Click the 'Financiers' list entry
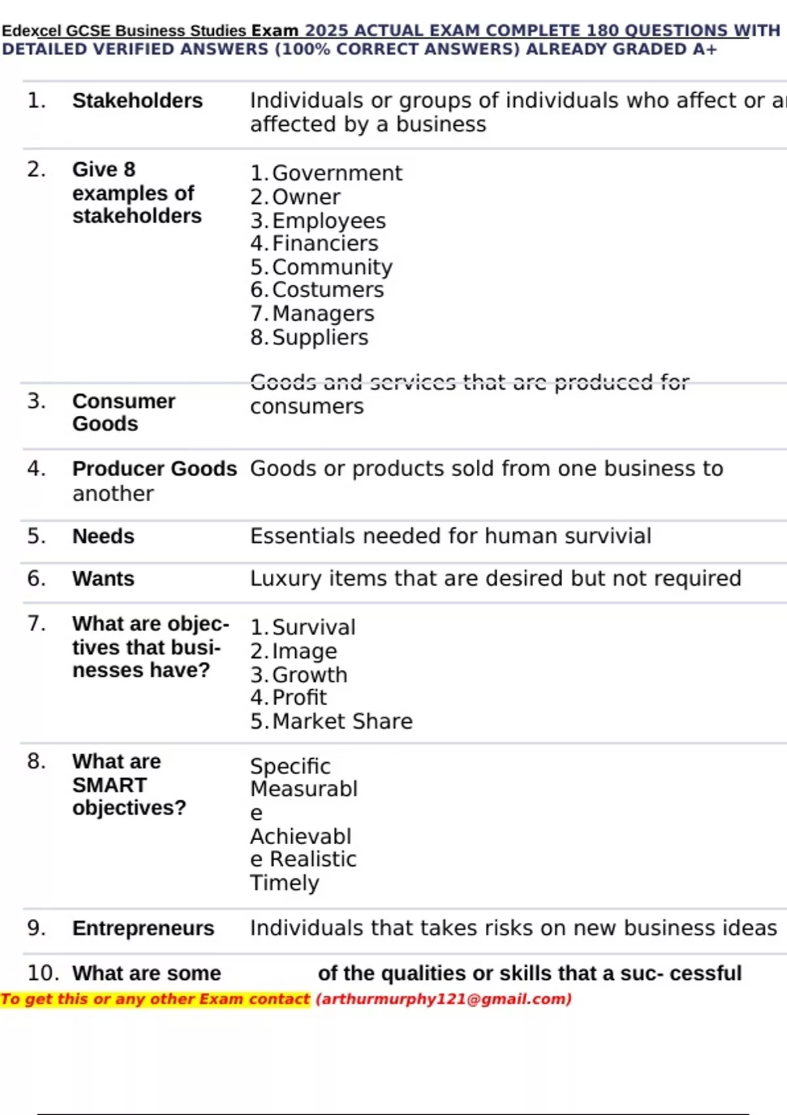 [x=325, y=243]
